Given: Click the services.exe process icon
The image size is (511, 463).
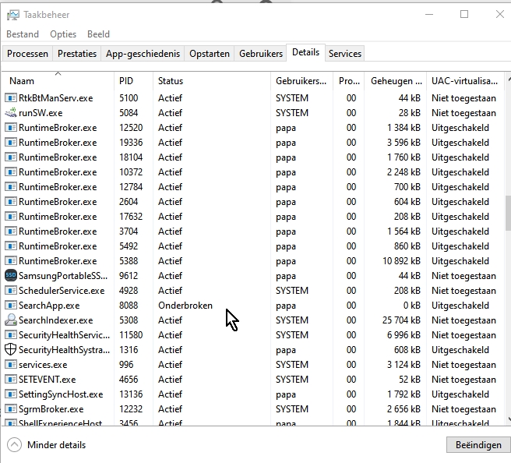Looking at the screenshot, I should [x=11, y=365].
